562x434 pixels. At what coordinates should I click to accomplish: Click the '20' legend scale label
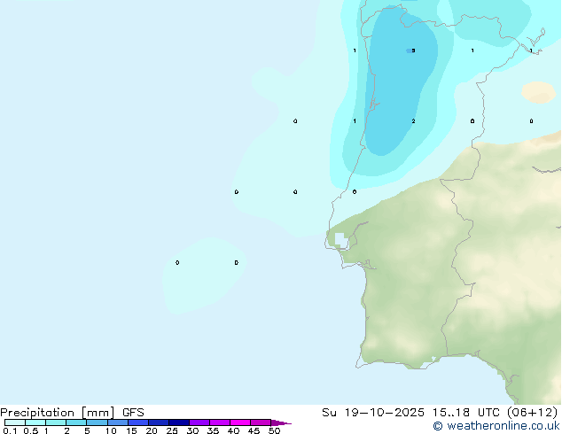pyautogui.click(x=152, y=430)
